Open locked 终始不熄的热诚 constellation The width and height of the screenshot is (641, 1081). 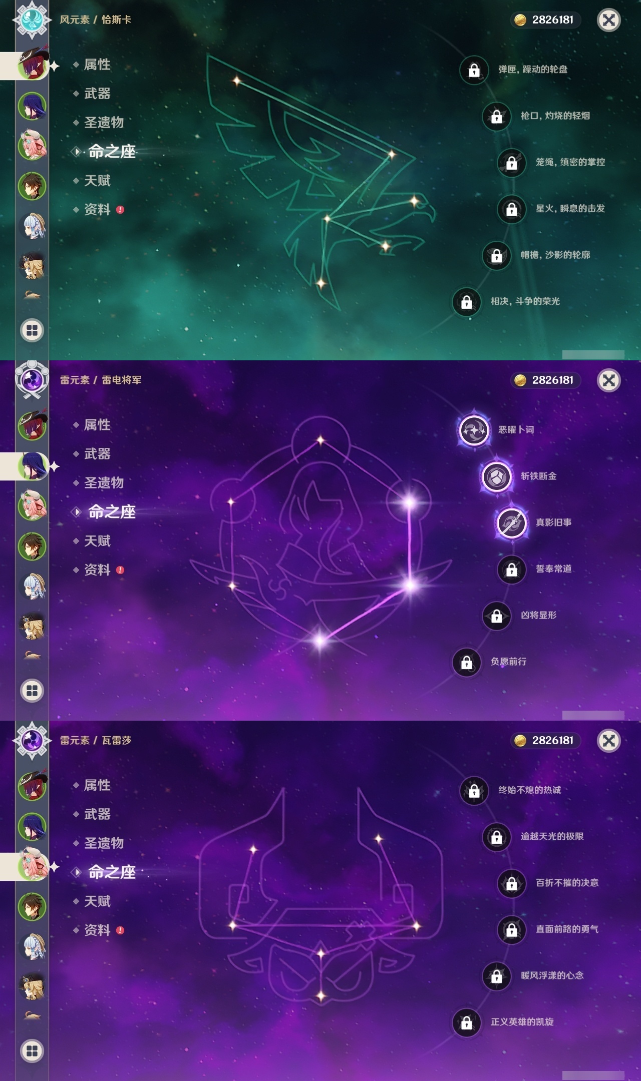coord(474,790)
